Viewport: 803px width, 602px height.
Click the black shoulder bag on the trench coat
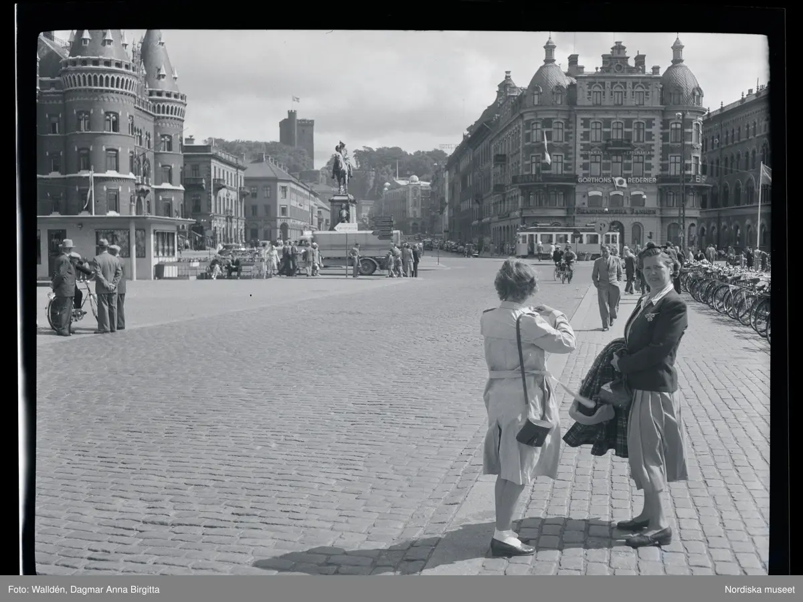[533, 431]
